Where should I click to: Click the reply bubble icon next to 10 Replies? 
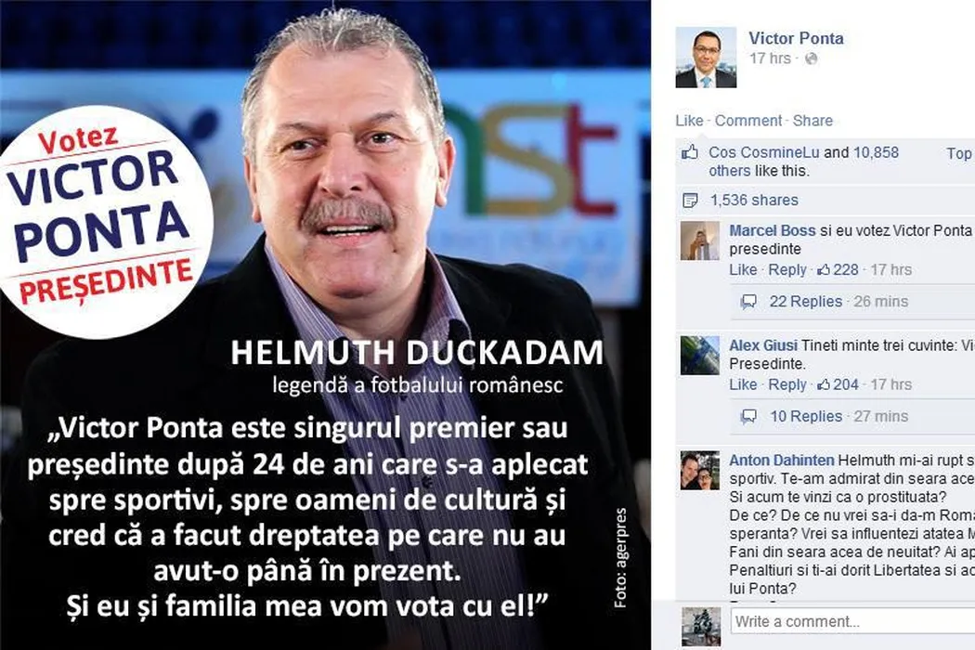pos(749,417)
